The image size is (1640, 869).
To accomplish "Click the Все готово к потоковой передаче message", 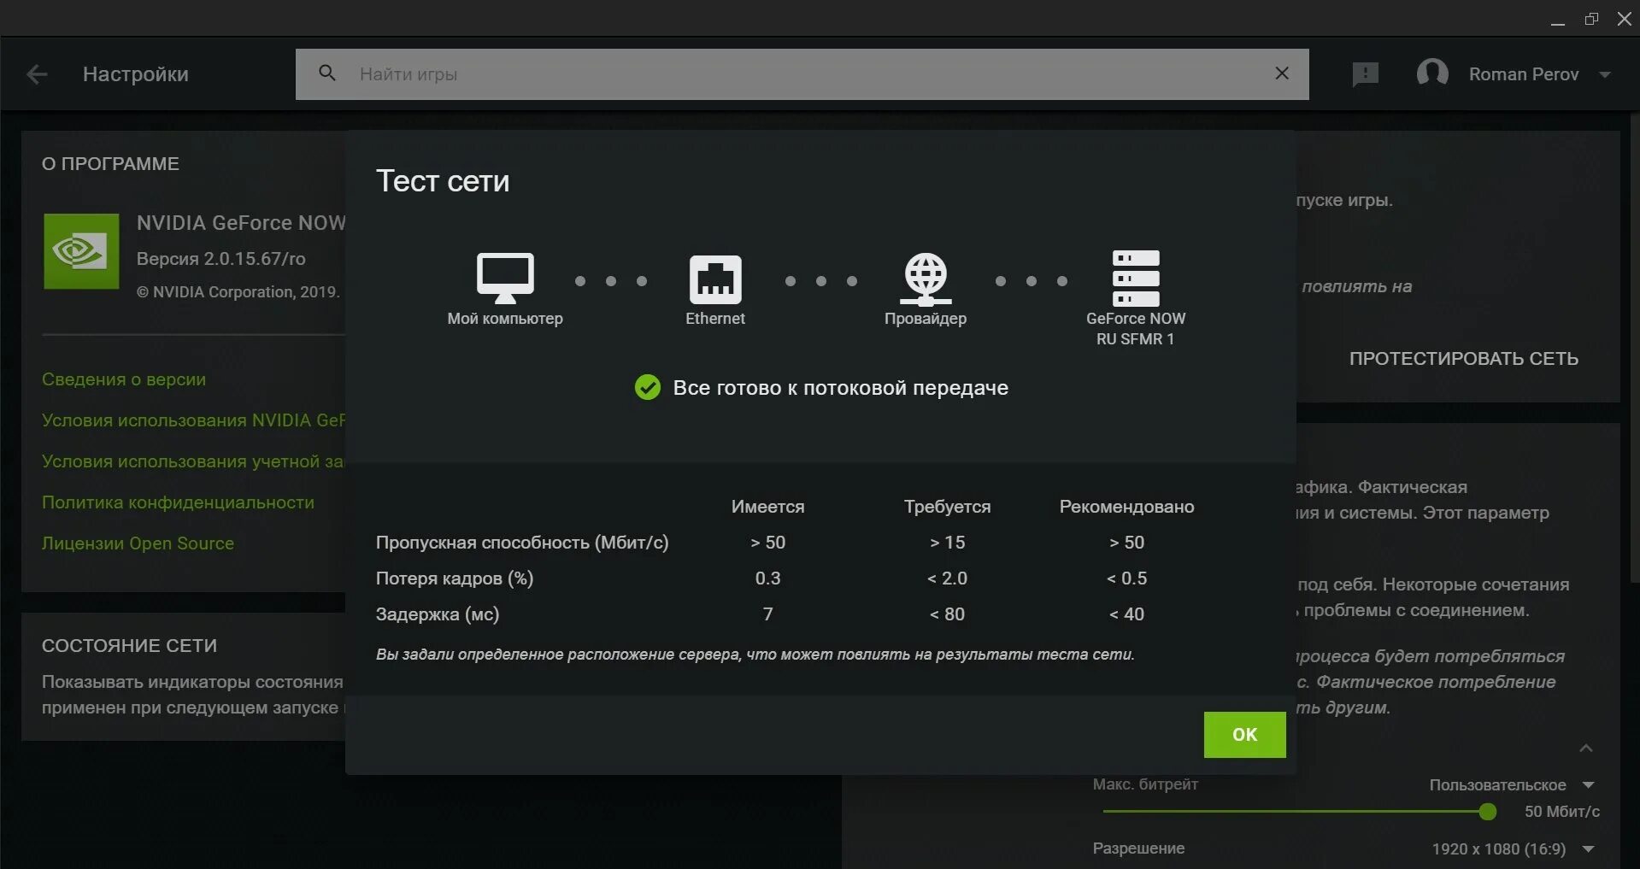I will 841,388.
